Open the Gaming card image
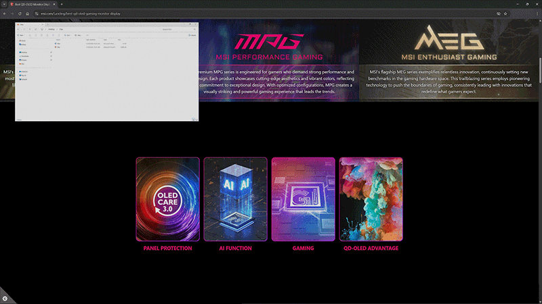This screenshot has width=542, height=304. (x=303, y=199)
